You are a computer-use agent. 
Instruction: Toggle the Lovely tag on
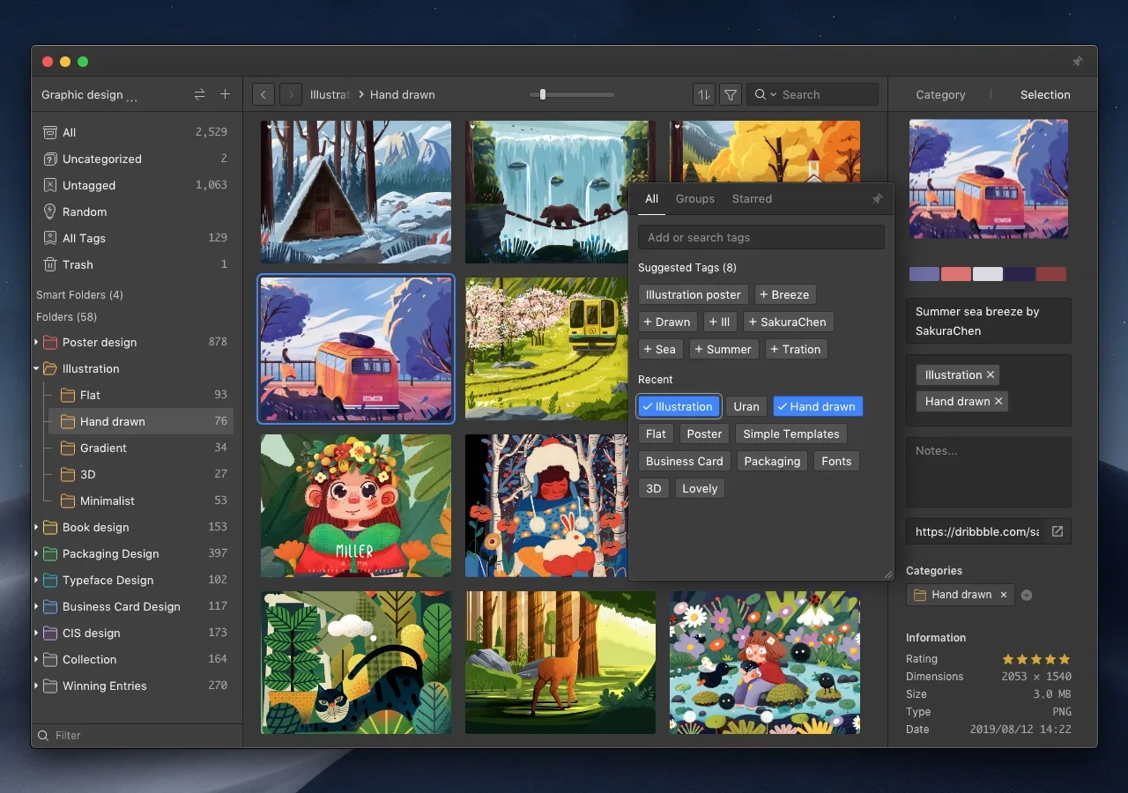pos(700,488)
